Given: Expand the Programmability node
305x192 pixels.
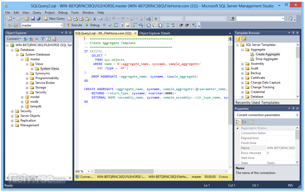Looking at the screenshot, I should [x=27, y=78].
